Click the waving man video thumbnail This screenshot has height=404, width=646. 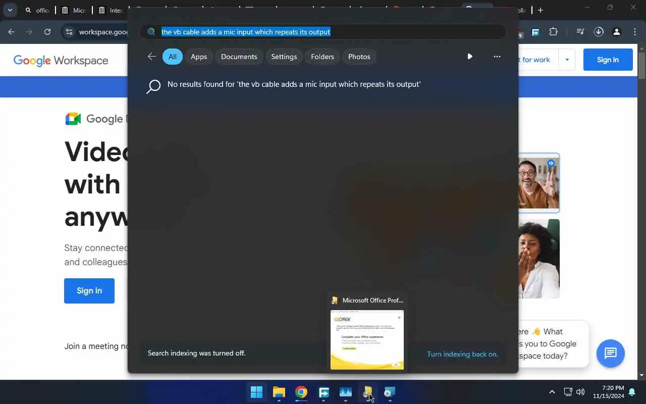point(539,183)
